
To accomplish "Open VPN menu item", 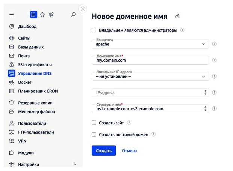I will [22, 141].
